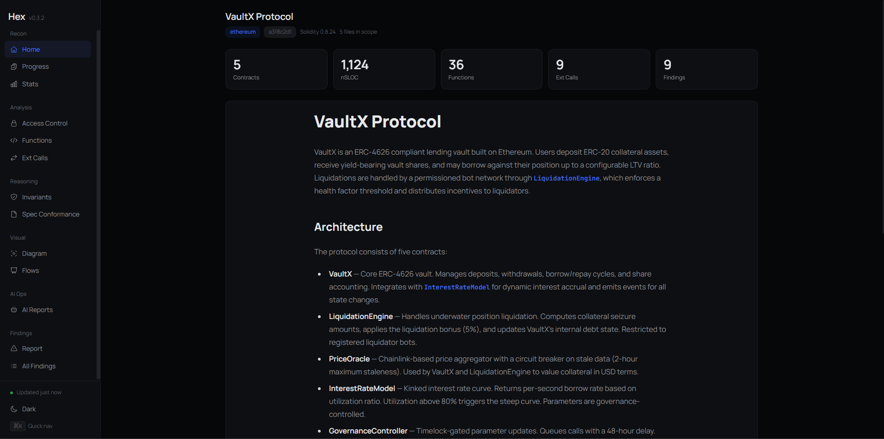Image resolution: width=884 pixels, height=439 pixels.
Task: Click the a3f8c2d1 commit hash badge
Action: click(x=280, y=32)
